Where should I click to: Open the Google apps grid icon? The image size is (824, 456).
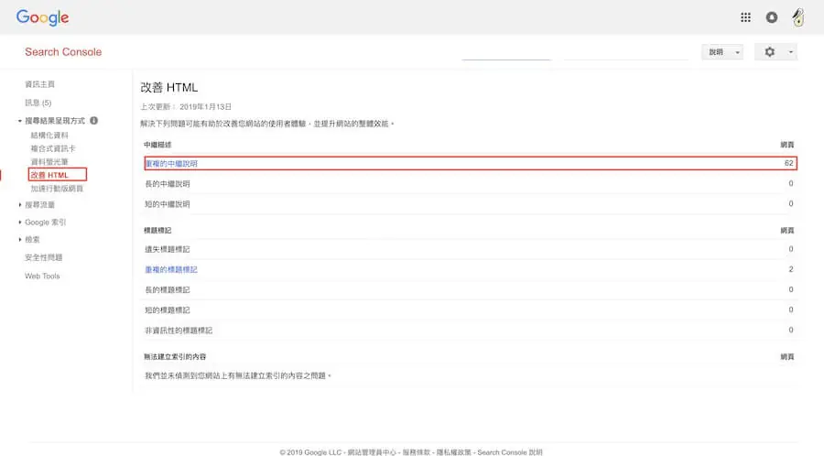click(x=745, y=17)
